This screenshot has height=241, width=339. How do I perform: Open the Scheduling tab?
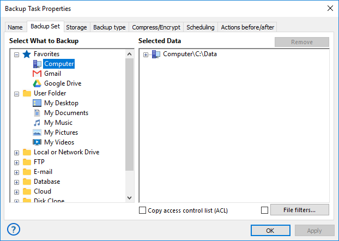200,27
